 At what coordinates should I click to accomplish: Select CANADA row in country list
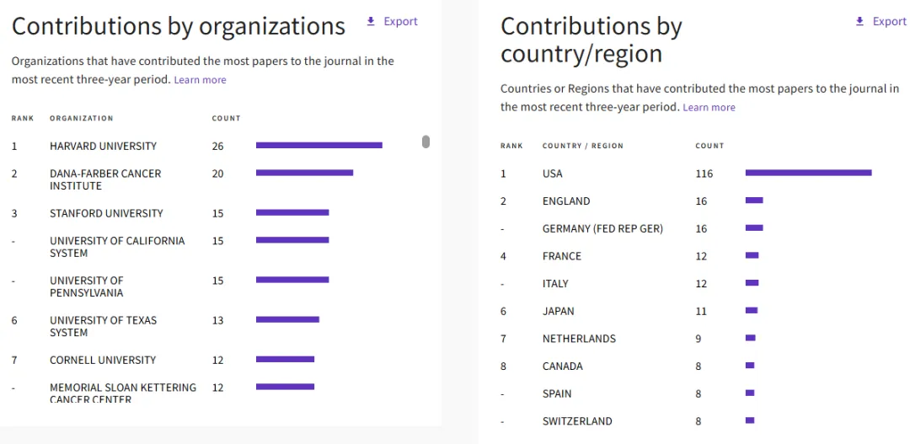point(562,366)
